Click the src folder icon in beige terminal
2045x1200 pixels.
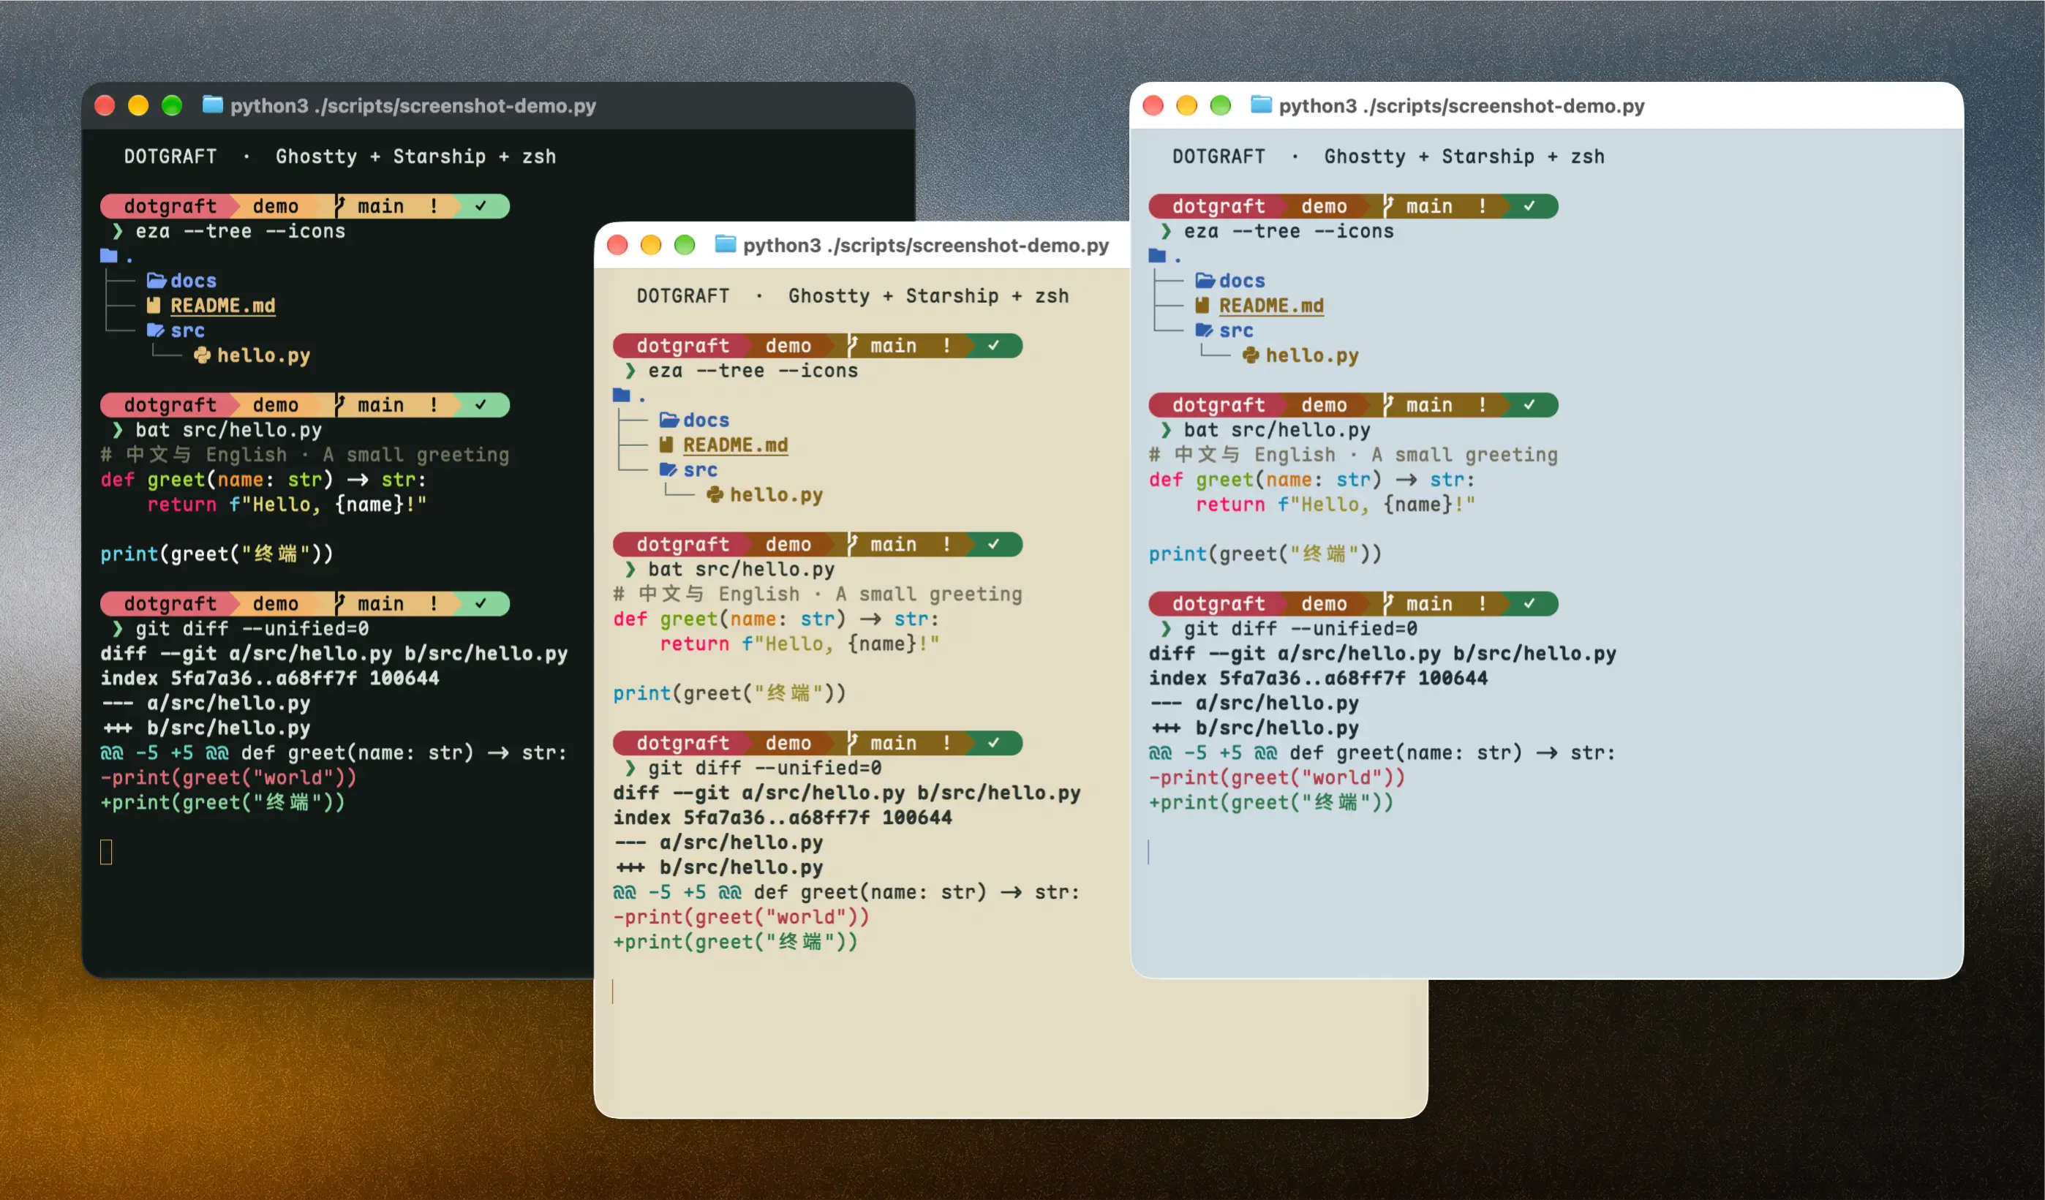pyautogui.click(x=669, y=469)
